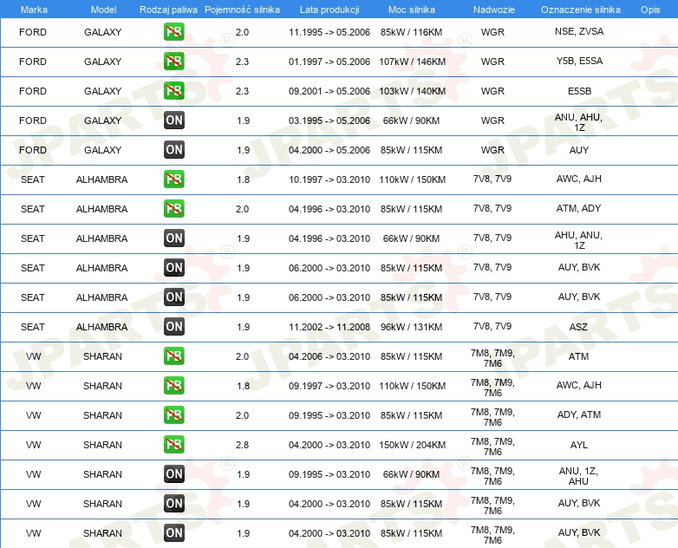The width and height of the screenshot is (678, 548).
Task: Select engine code 'ATM, ADY' in Seat row
Action: tap(578, 208)
